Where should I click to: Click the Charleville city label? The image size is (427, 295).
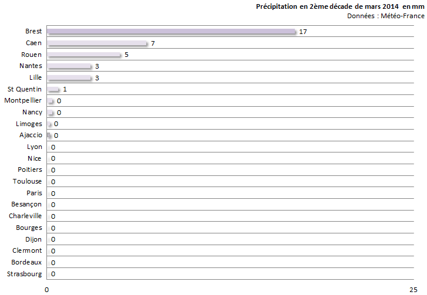(x=25, y=216)
